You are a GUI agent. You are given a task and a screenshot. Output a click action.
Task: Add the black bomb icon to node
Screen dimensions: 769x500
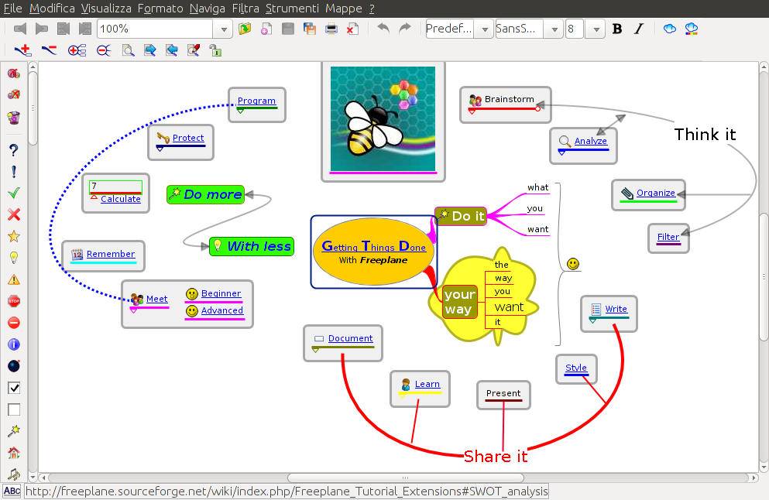[14, 366]
